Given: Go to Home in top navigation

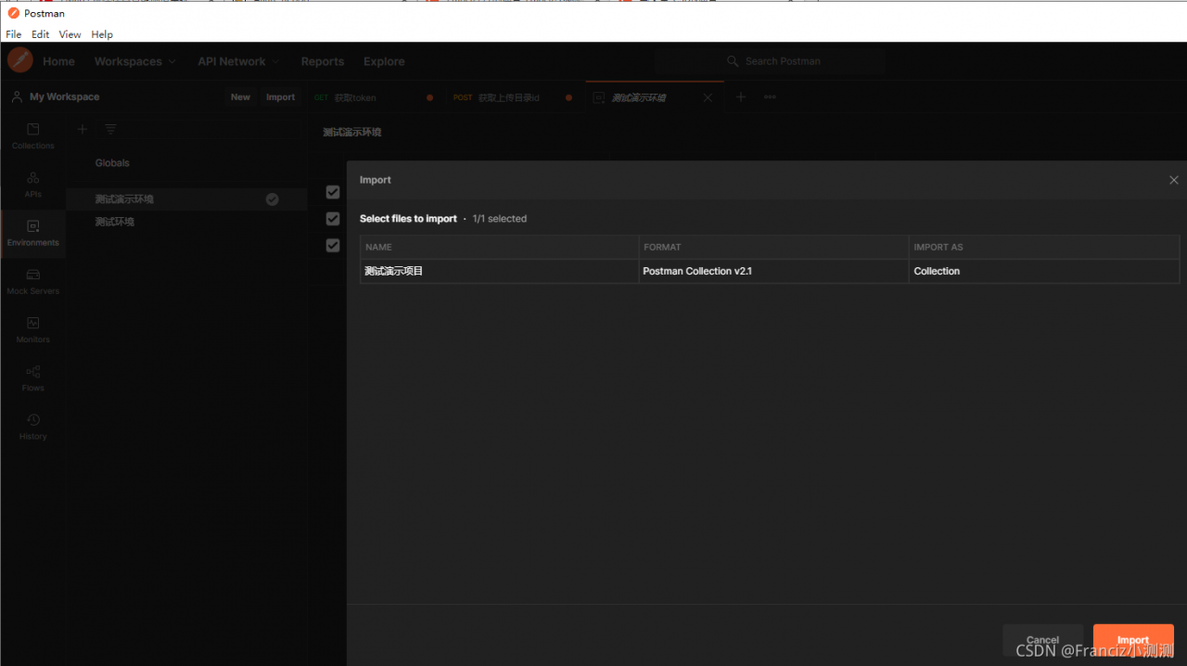Looking at the screenshot, I should point(58,61).
